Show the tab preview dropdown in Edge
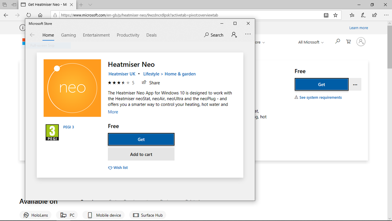The width and height of the screenshot is (392, 221). tap(90, 5)
